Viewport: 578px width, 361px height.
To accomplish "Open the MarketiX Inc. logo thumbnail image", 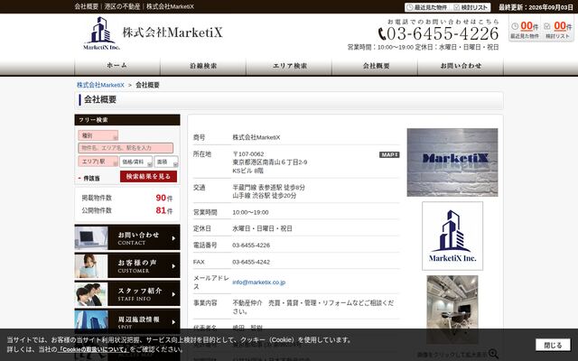I will point(452,236).
